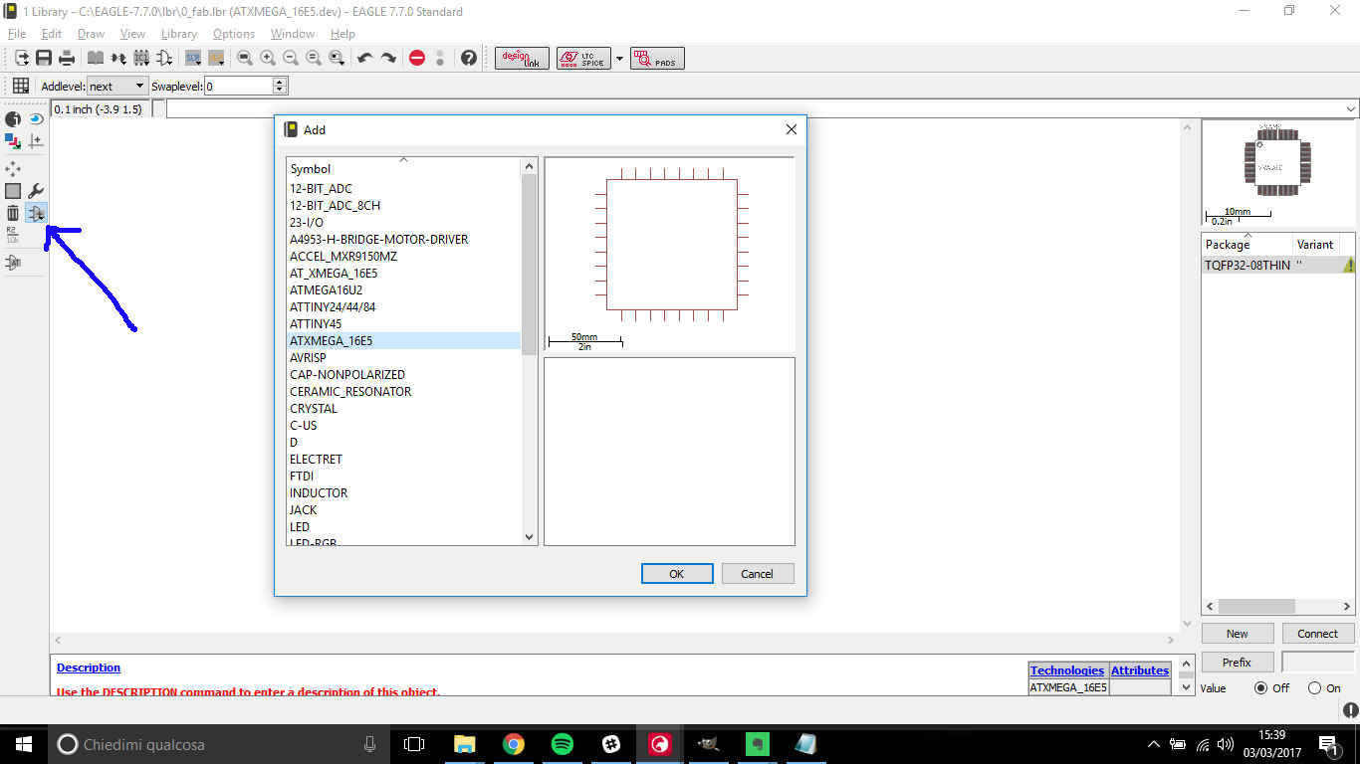Click Cancel in the Add dialog
The image size is (1360, 764).
pyautogui.click(x=757, y=574)
